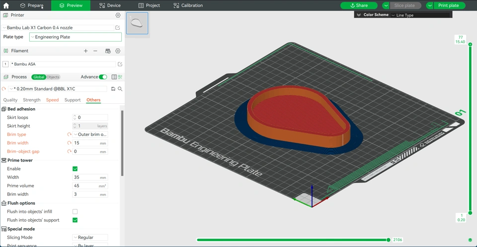
Task: Edit the Bambu ASA filament preset
Action: (x=120, y=64)
